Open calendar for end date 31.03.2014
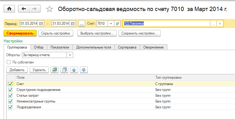 tap(73, 23)
